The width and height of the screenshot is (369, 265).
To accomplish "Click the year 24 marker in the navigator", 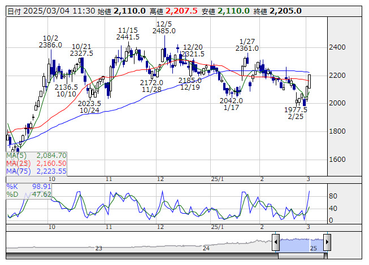I will click(x=206, y=248).
